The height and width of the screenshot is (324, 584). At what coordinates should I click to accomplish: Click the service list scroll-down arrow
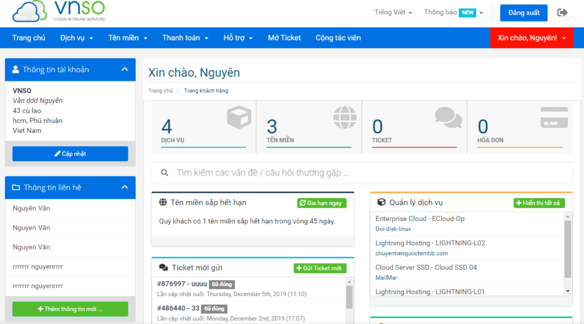pyautogui.click(x=567, y=292)
